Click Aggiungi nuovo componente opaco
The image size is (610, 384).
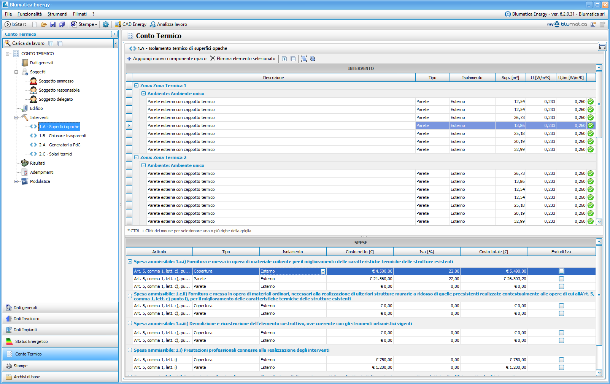tap(167, 59)
